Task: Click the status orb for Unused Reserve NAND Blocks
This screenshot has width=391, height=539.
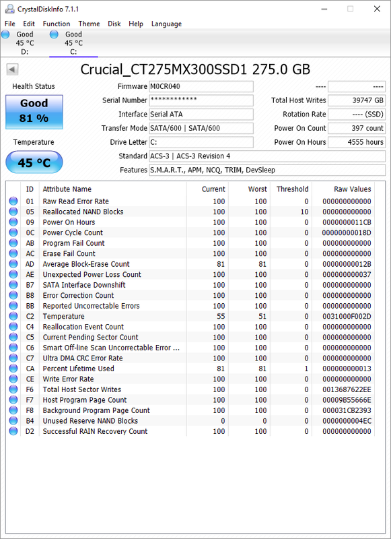Action: click(13, 420)
